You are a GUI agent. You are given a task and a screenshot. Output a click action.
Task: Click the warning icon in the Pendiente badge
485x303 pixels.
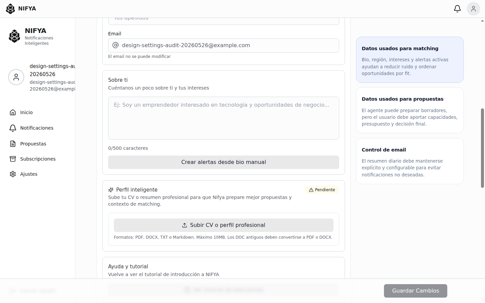[311, 190]
